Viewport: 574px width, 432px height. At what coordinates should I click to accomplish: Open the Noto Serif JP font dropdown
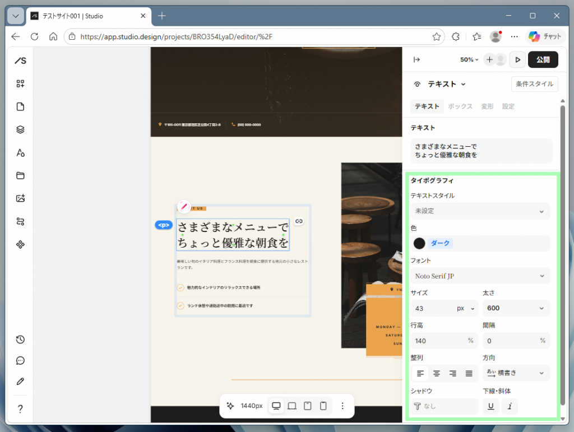point(480,276)
